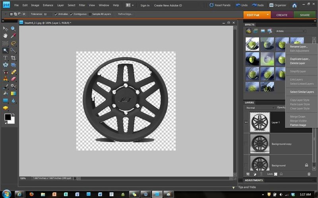Select the Rectangular Marquee tool
Image resolution: width=318 pixels, height=198 pixels.
6,43
